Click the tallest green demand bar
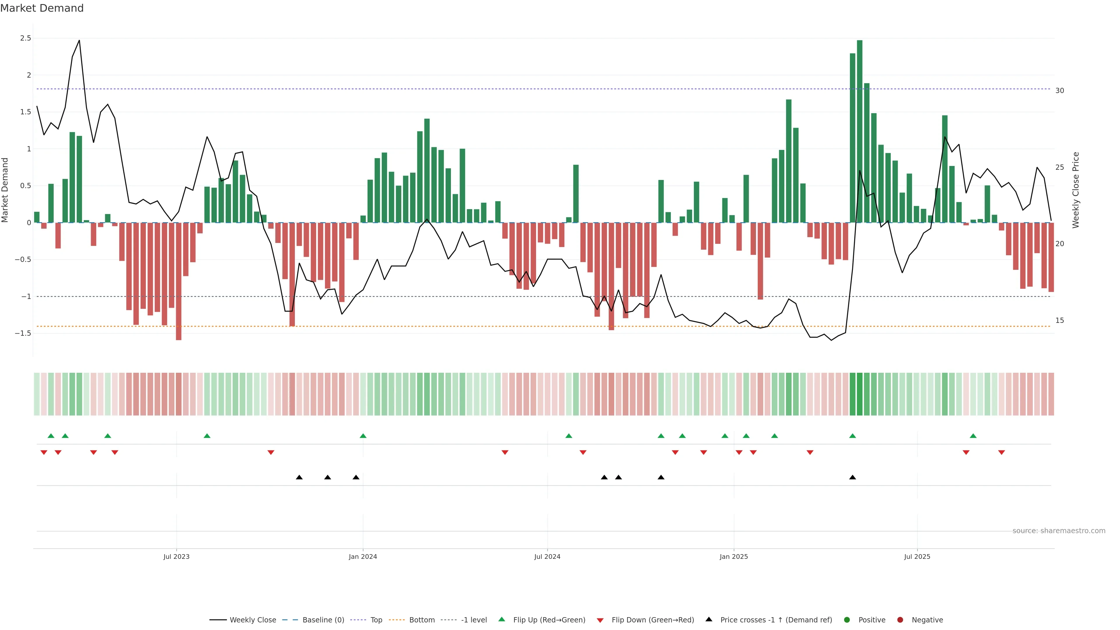Image resolution: width=1120 pixels, height=630 pixels. [x=860, y=130]
